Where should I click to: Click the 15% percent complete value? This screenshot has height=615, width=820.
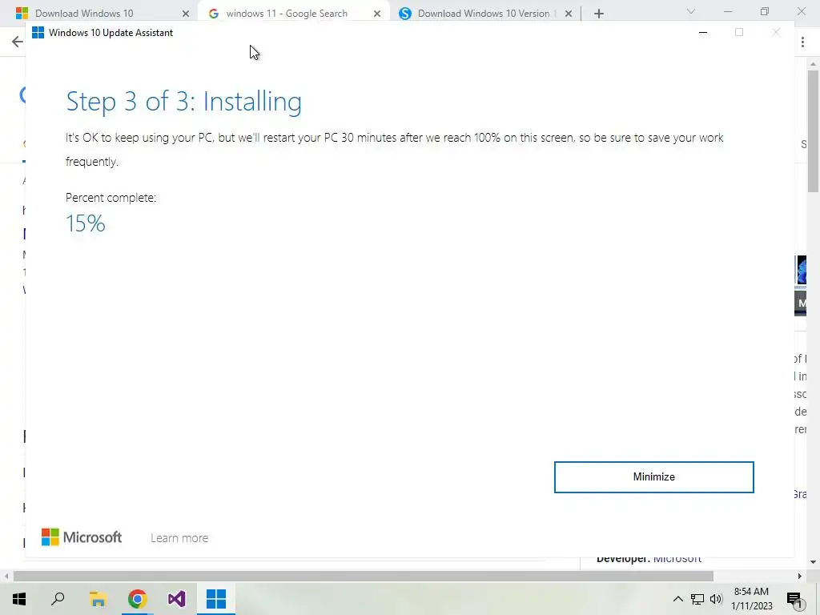tap(86, 224)
